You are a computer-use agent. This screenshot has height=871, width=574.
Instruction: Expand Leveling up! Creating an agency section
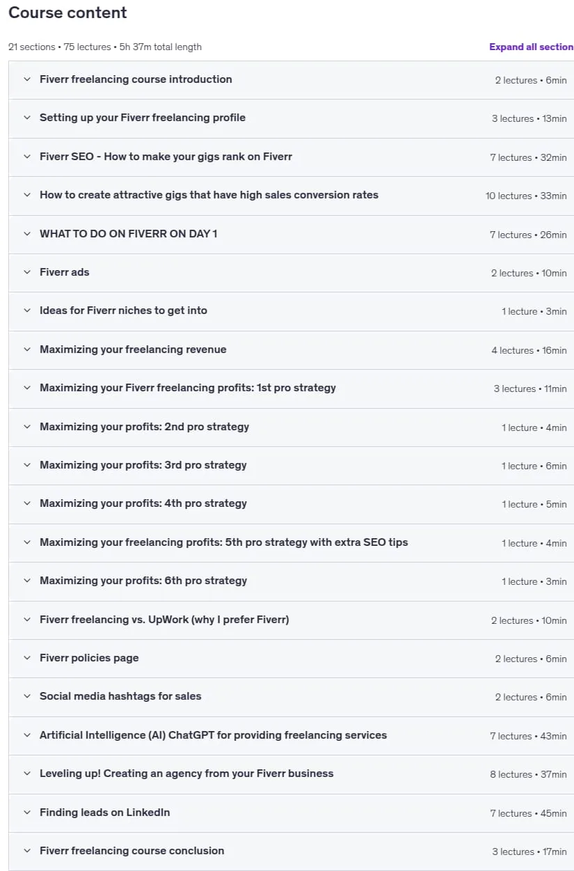[292, 774]
